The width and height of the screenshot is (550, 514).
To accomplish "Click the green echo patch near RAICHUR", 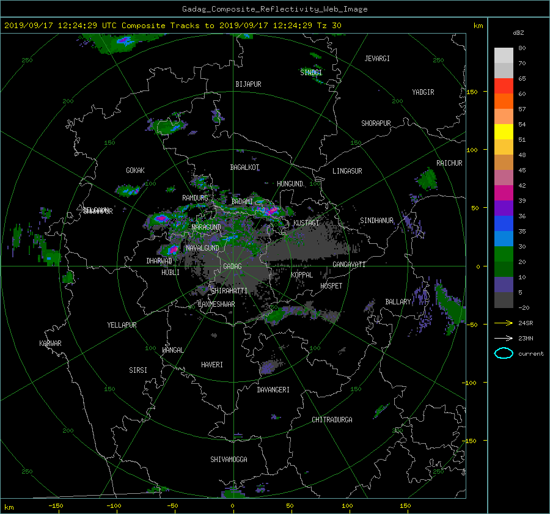I will pos(428,179).
